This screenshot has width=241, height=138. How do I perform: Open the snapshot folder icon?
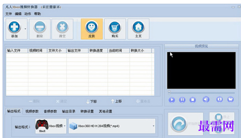[x=230, y=99]
